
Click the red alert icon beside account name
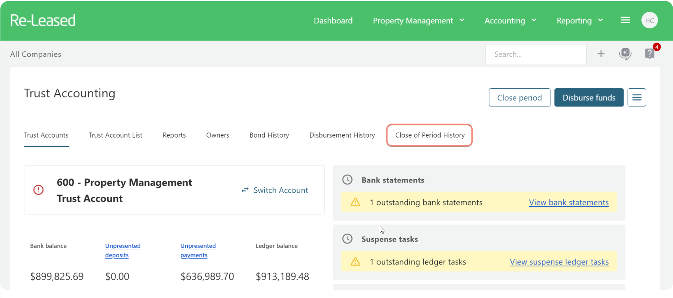(38, 190)
